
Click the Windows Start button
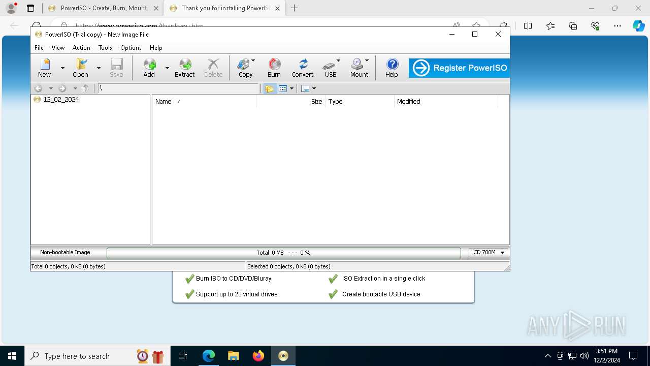[12, 356]
